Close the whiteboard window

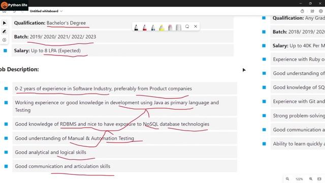320,4
